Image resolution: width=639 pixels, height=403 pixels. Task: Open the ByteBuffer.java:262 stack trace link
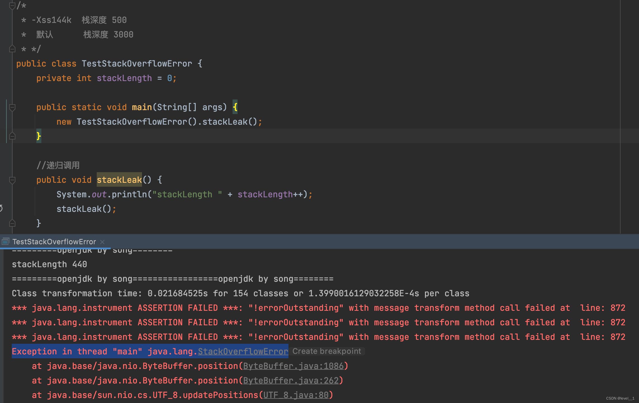[x=291, y=380]
